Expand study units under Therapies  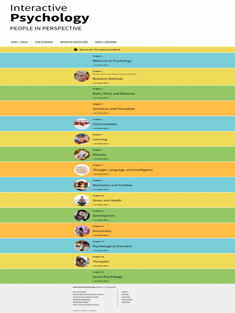(x=101, y=266)
